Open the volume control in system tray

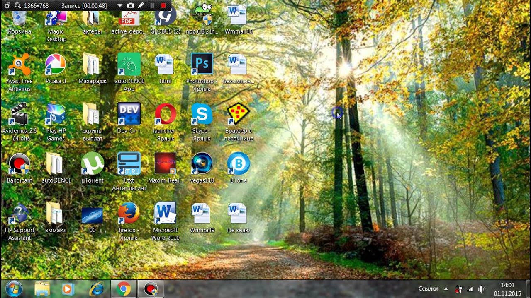pos(482,289)
